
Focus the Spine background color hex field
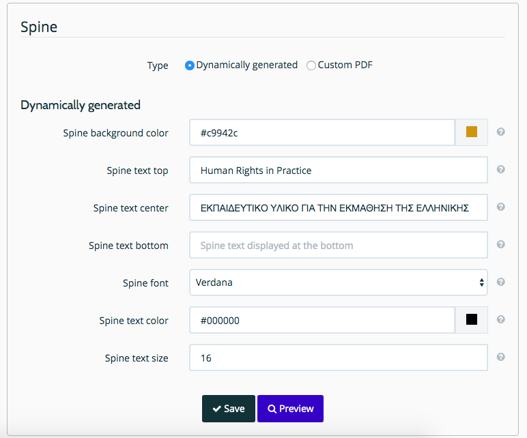pyautogui.click(x=322, y=132)
